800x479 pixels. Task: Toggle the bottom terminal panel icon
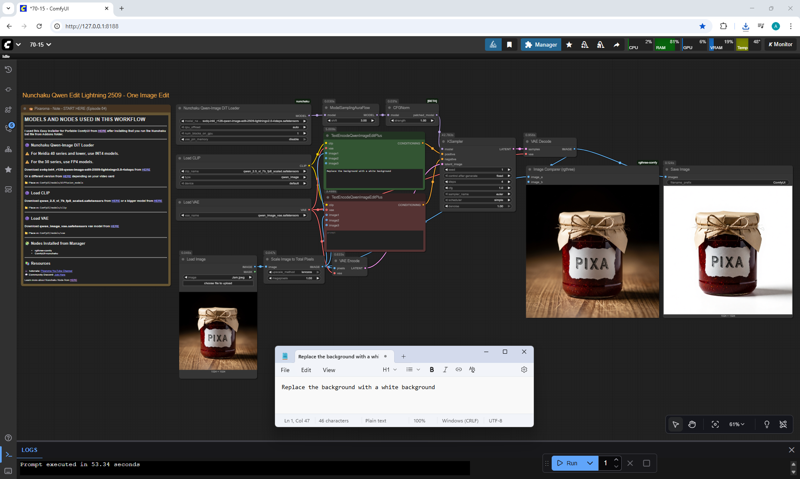[8, 454]
